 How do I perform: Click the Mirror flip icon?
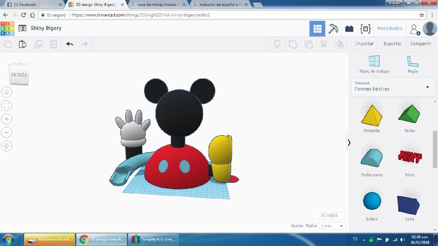339,44
